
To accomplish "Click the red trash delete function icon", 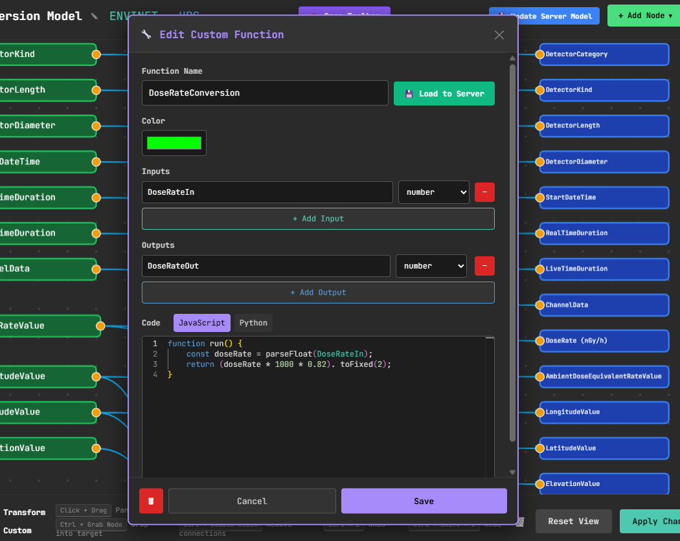I will click(151, 501).
